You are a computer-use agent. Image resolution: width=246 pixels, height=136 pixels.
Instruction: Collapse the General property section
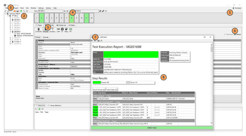click(36, 41)
